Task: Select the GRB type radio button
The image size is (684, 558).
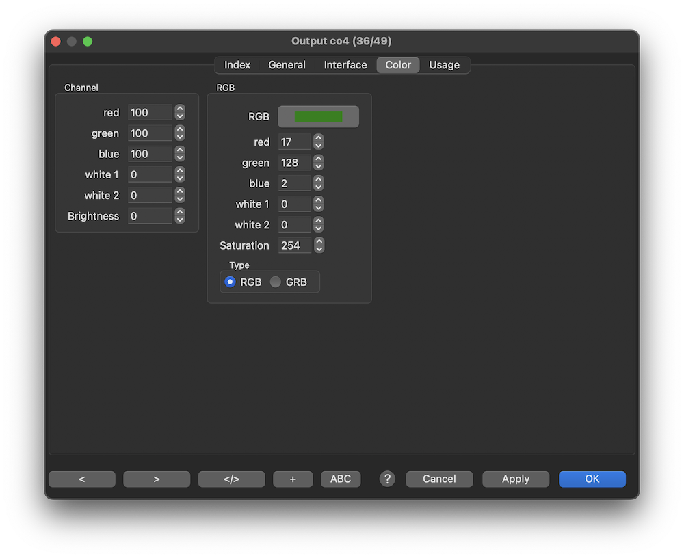Action: pyautogui.click(x=276, y=282)
